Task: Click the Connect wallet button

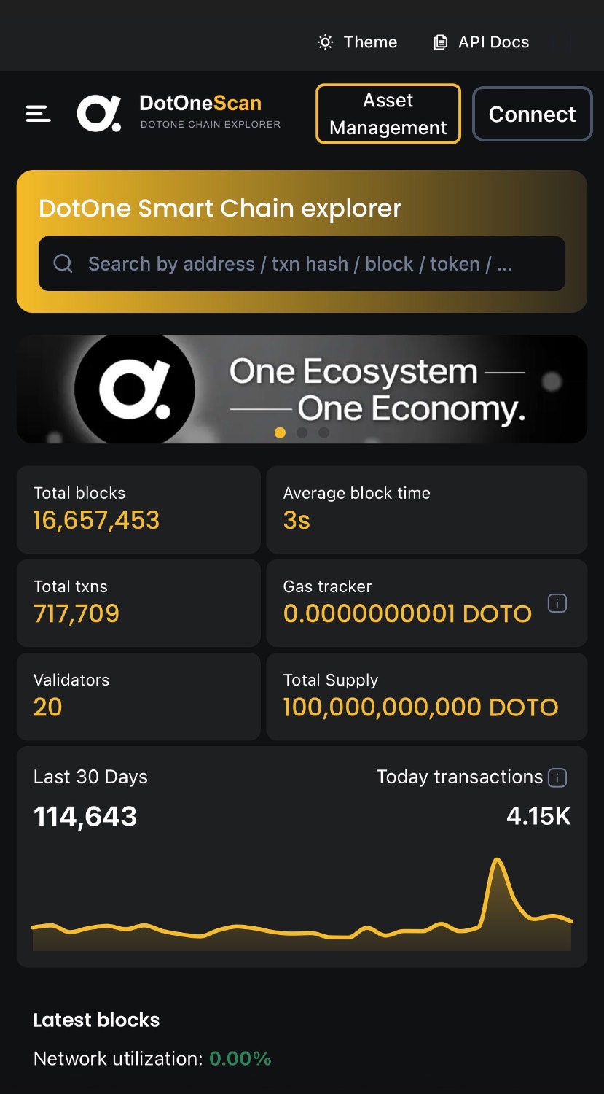Action: [533, 114]
